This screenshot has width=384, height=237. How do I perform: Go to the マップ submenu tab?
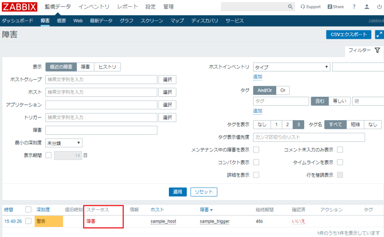(x=177, y=21)
